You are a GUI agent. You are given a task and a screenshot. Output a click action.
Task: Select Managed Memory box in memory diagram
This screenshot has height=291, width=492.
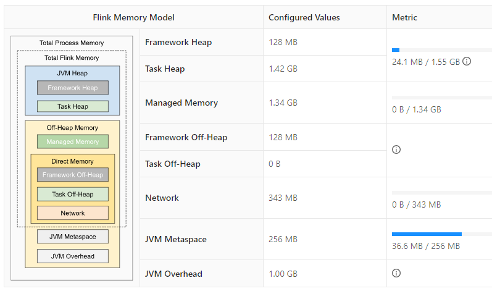click(x=72, y=142)
